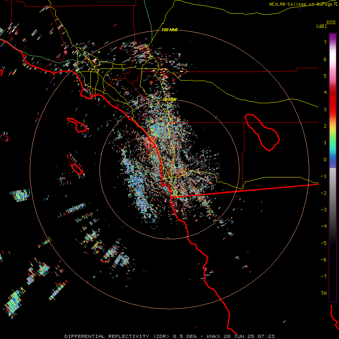
Task: Click the 0 value on the color scale
Action: pos(325,160)
